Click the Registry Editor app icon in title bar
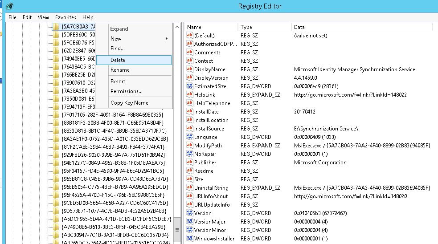The height and width of the screenshot is (244, 438). coord(9,6)
